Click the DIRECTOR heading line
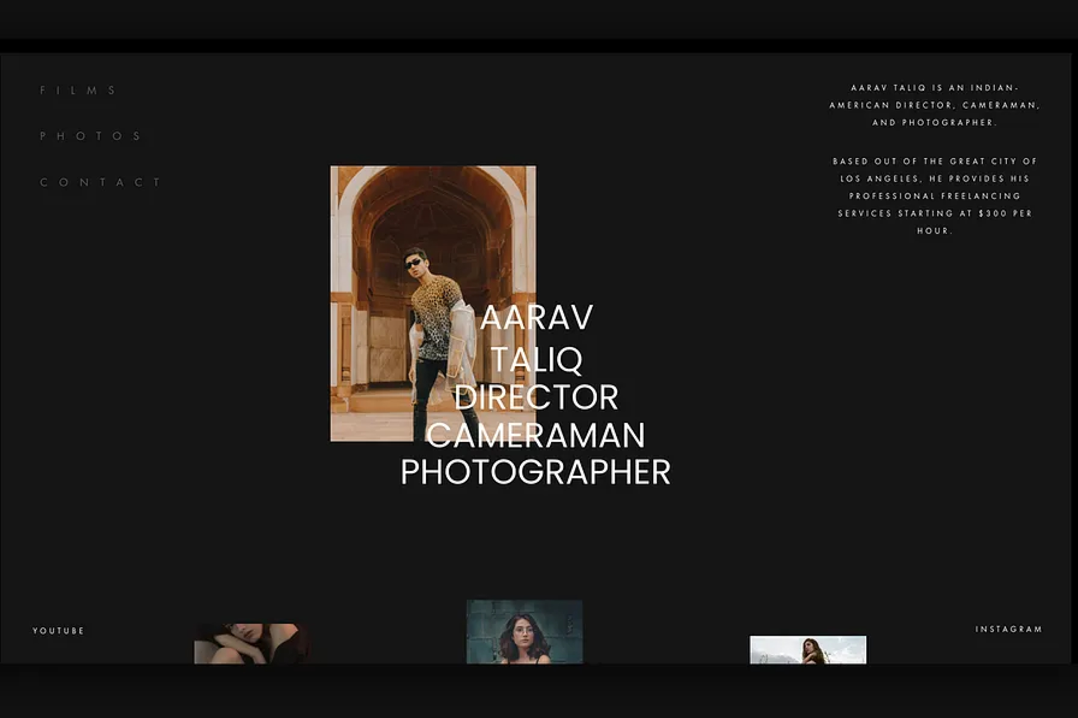The width and height of the screenshot is (1078, 718). [x=536, y=398]
